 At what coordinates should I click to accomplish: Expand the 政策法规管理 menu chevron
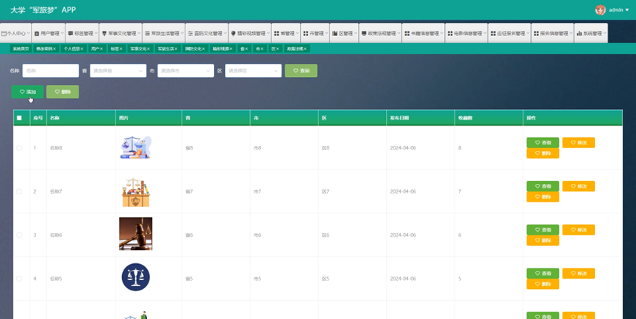click(399, 34)
